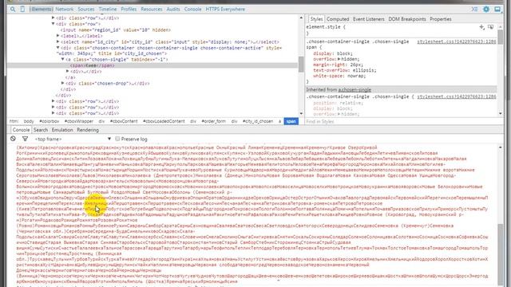
Task: Click the #city_id_chosen breadcrumb
Action: (258, 121)
